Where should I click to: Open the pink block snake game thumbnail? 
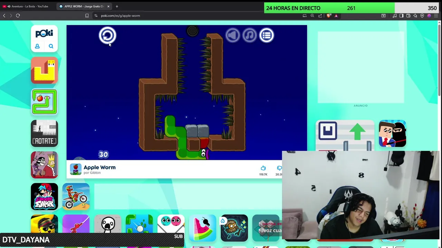[x=44, y=70]
